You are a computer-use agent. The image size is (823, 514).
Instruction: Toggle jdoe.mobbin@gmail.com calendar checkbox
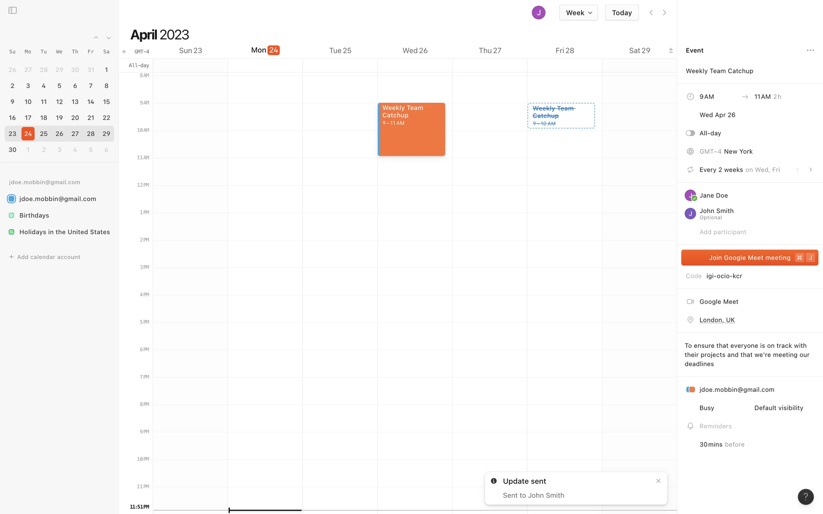pos(12,199)
